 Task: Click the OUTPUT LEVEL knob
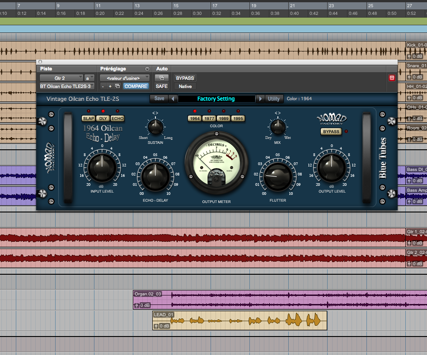coord(331,168)
